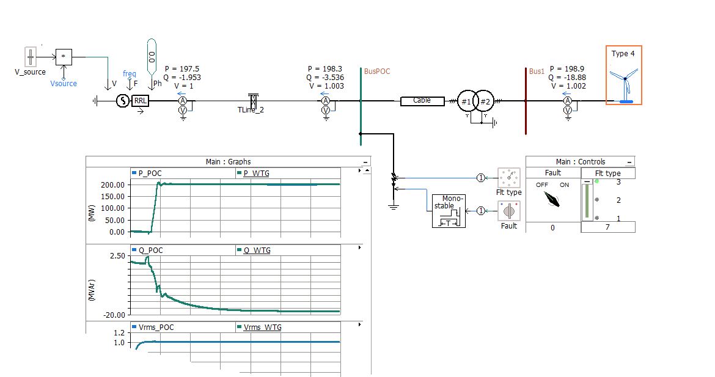Collapse the Main : Controls panel

pos(629,161)
